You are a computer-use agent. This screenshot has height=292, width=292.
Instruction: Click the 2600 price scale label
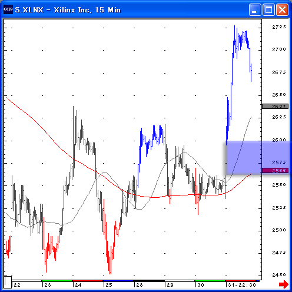[278, 140]
